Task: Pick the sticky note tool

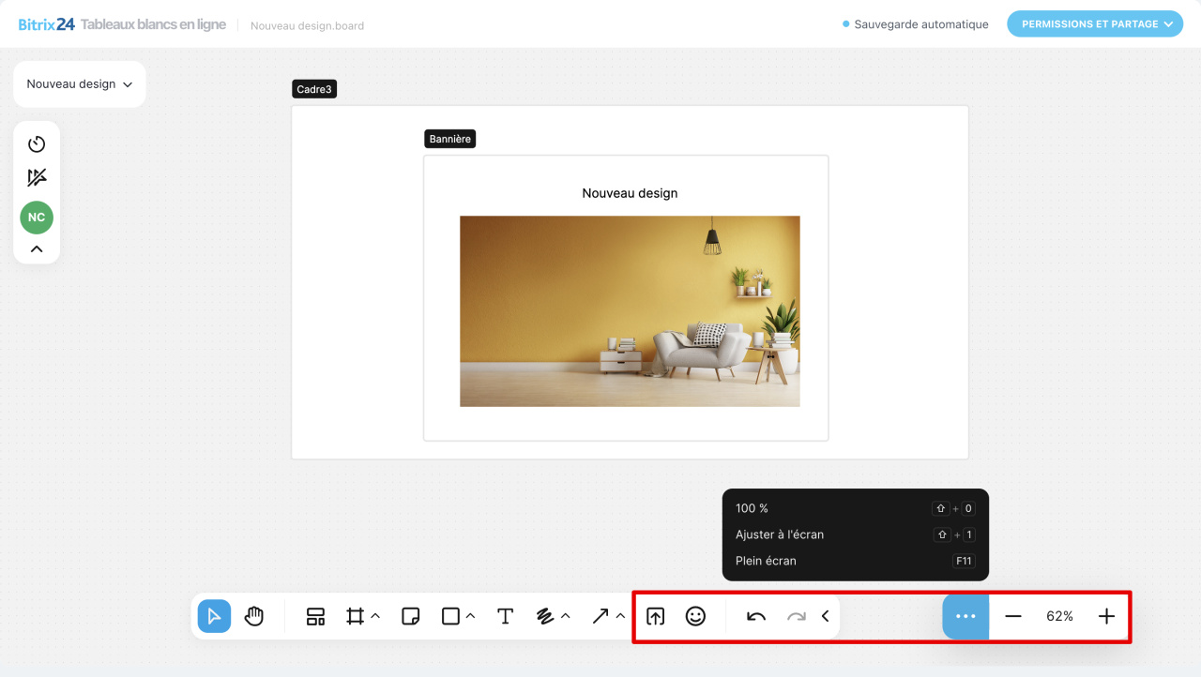Action: (410, 616)
